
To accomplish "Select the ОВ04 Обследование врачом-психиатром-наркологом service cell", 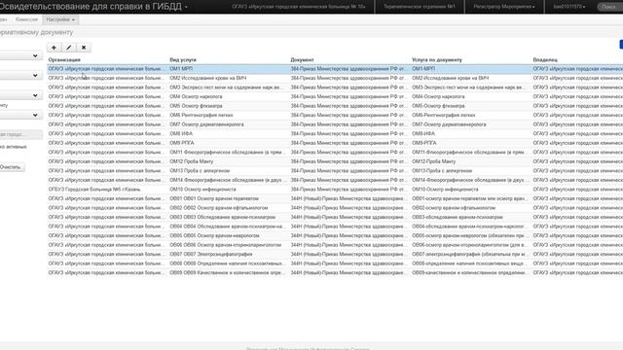I will [x=228, y=227].
